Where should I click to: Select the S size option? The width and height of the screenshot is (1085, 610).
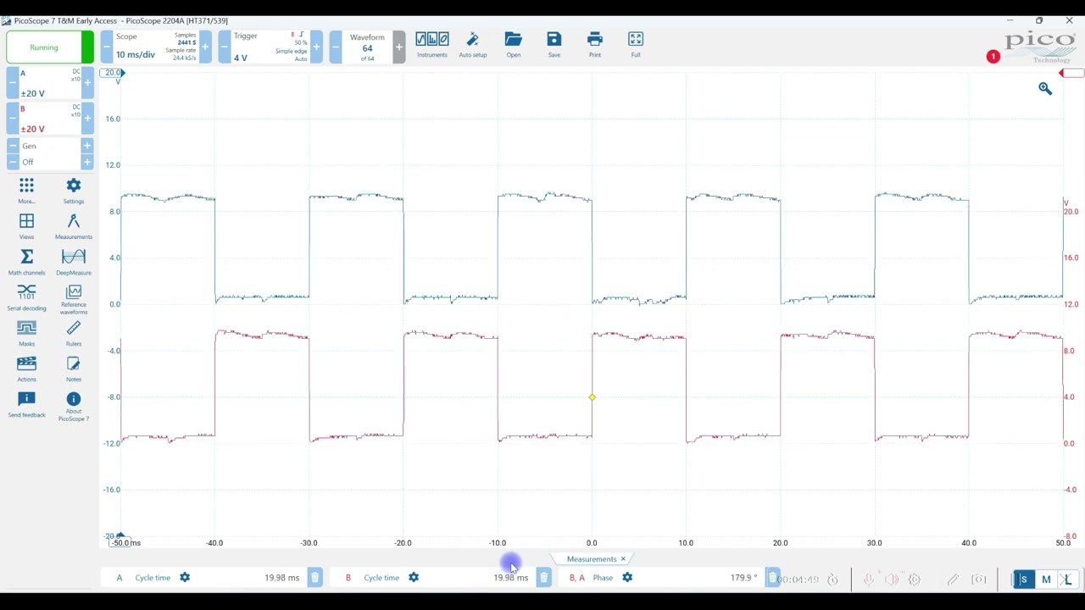1023,579
